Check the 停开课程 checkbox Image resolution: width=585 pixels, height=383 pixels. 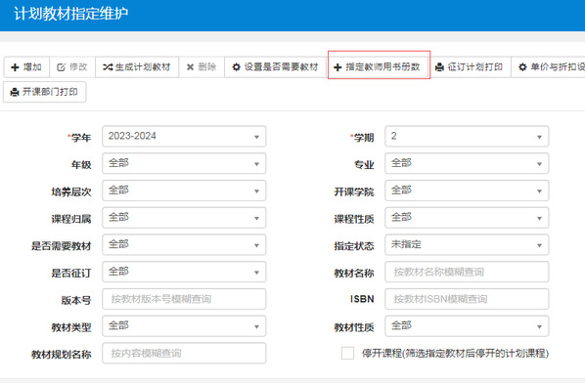pos(347,353)
